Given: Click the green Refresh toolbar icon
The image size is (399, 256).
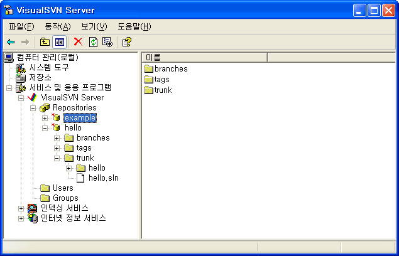Looking at the screenshot, I should (93, 42).
